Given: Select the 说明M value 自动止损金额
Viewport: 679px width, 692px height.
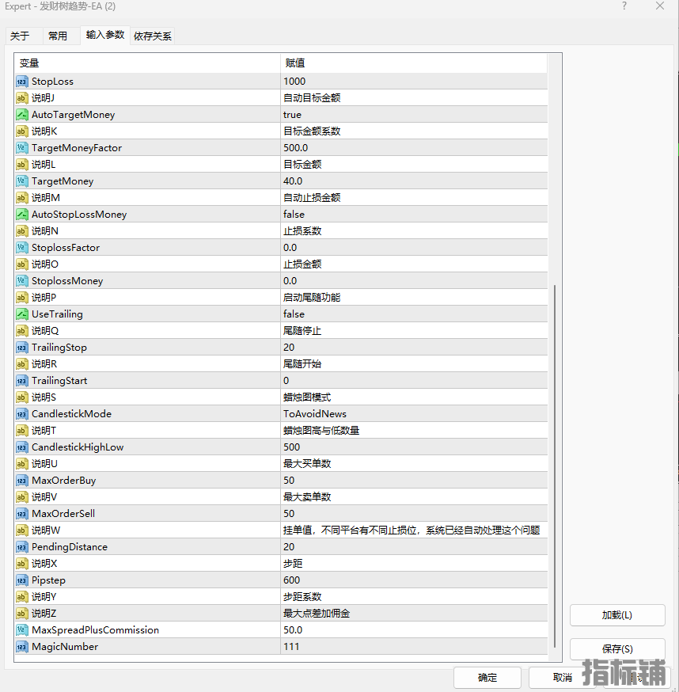Looking at the screenshot, I should click(414, 198).
